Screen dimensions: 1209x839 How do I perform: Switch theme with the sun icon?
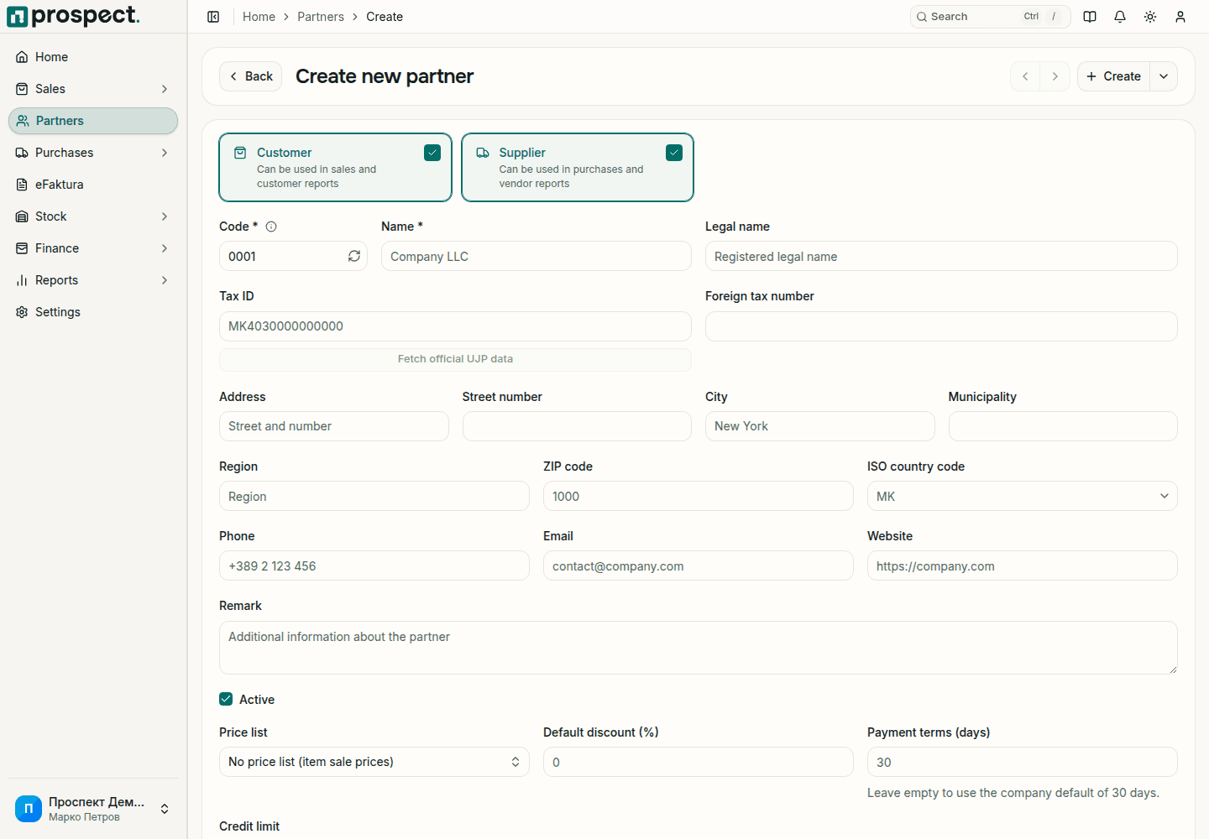[1150, 17]
